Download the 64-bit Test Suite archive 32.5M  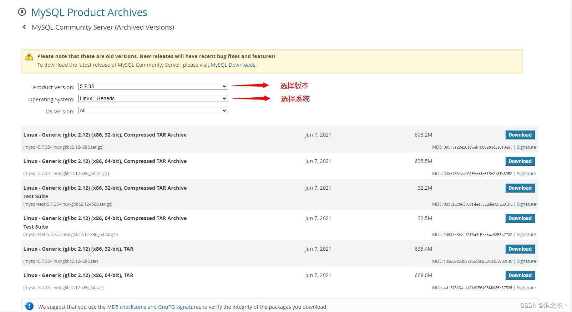point(520,218)
